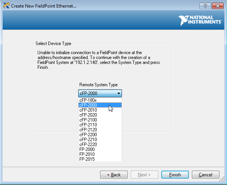Click the wizard title bar icon
227x185 pixels.
6,6
